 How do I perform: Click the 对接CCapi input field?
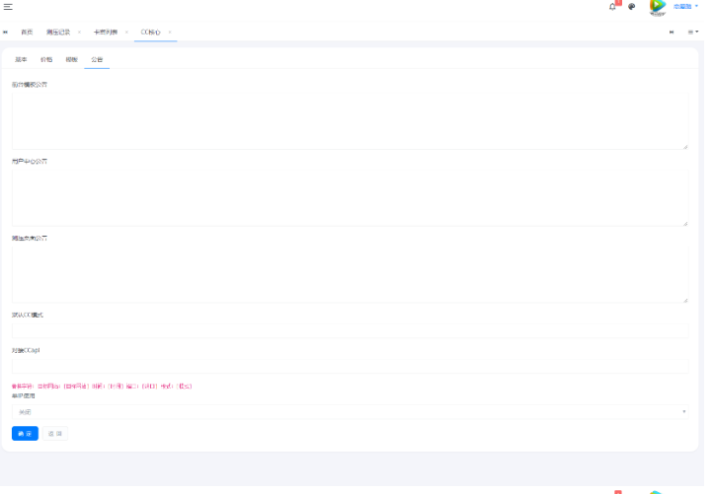pyautogui.click(x=351, y=366)
